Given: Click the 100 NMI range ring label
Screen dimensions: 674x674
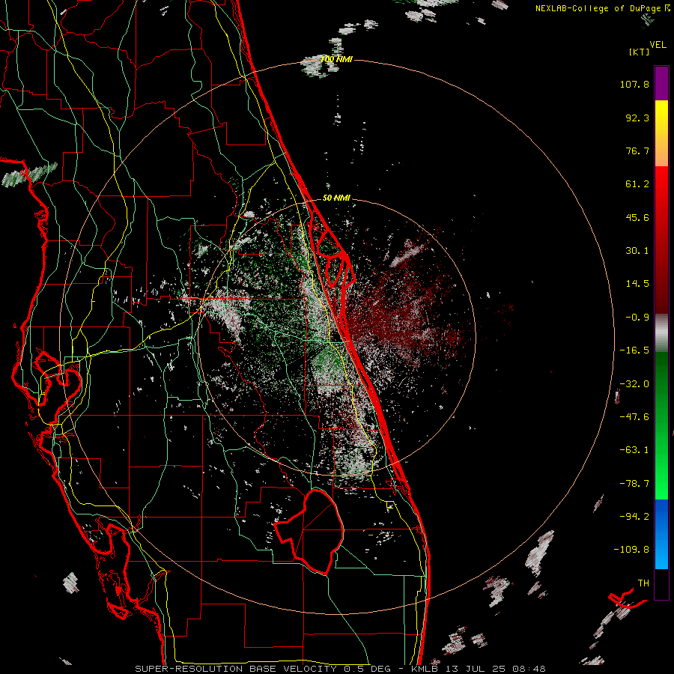Looking at the screenshot, I should [336, 59].
